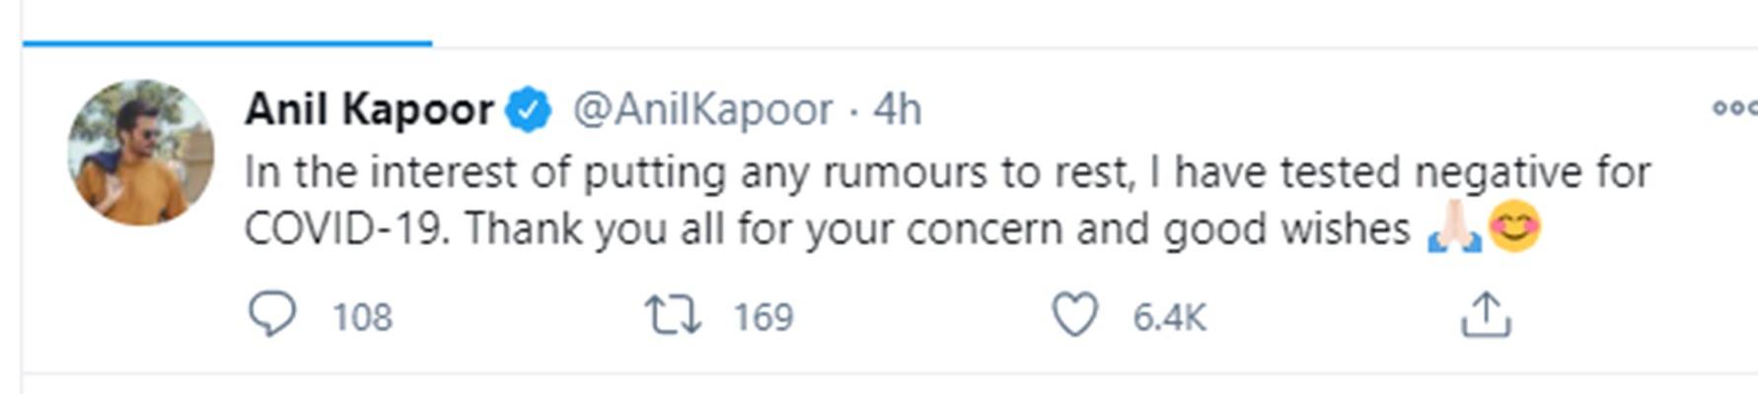This screenshot has height=394, width=1758.
Task: Click the Anil Kapoor display name
Action: point(369,109)
